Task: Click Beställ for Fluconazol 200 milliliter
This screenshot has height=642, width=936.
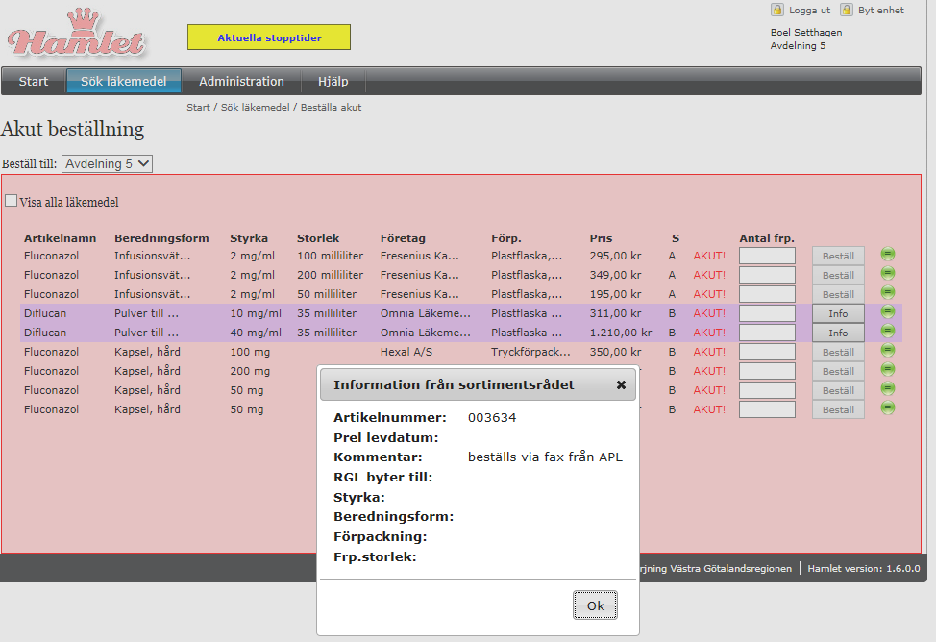Action: pos(838,275)
